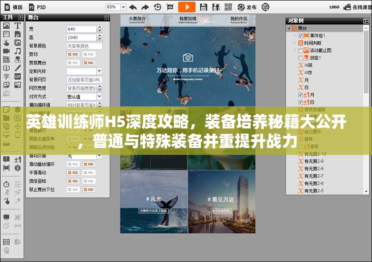Viewport: 372px width, 262px height.
Task: Expand the 时间判断 tree node
Action: tap(295, 43)
